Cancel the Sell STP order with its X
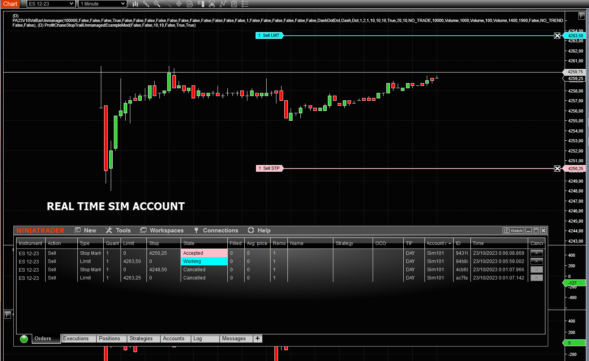The image size is (589, 361). [x=557, y=168]
